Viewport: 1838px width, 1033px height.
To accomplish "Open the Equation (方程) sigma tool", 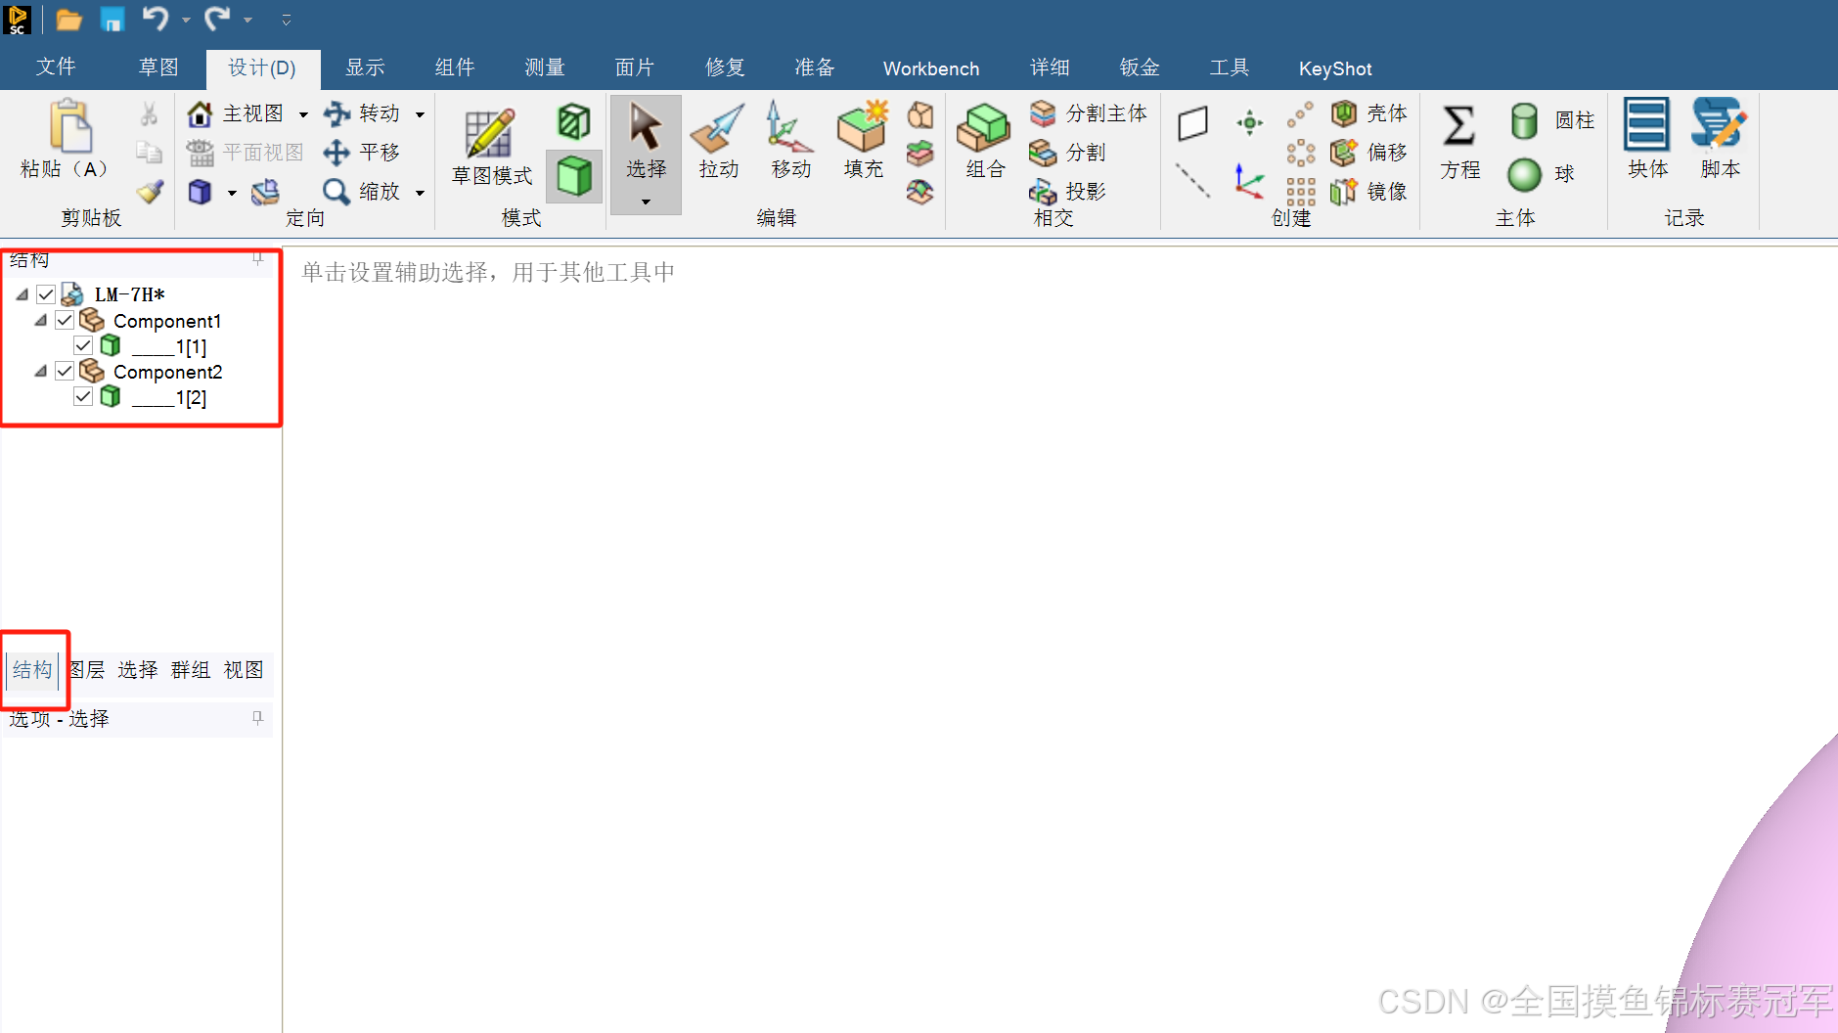I will pyautogui.click(x=1459, y=143).
